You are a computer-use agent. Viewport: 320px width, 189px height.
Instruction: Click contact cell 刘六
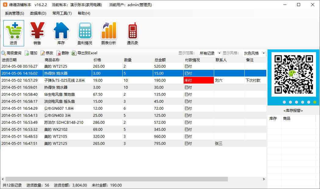229,80
